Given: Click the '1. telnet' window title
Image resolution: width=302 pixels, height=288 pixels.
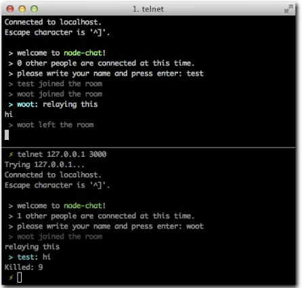Looking at the screenshot, I should click(148, 9).
